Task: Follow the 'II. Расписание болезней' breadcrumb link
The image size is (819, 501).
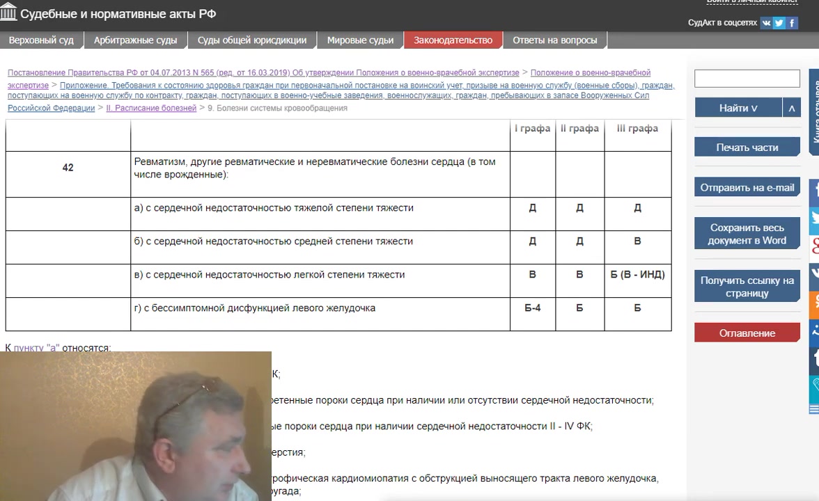Action: click(151, 109)
